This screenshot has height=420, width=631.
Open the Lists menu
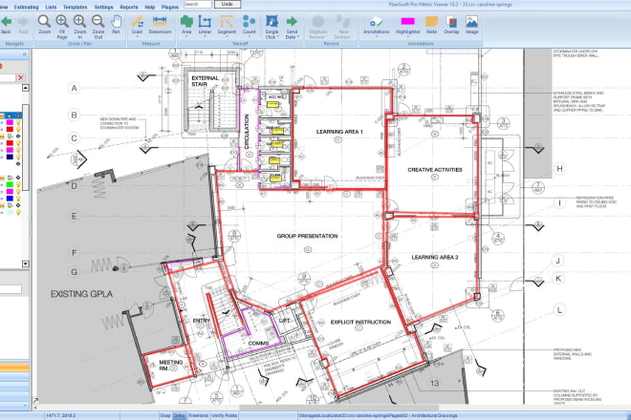pos(51,8)
